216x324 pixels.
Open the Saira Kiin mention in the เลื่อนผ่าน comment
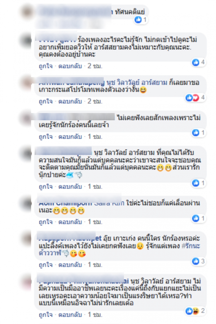point(109,203)
